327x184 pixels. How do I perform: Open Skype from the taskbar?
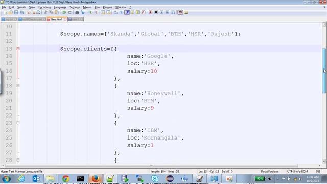pyautogui.click(x=155, y=179)
